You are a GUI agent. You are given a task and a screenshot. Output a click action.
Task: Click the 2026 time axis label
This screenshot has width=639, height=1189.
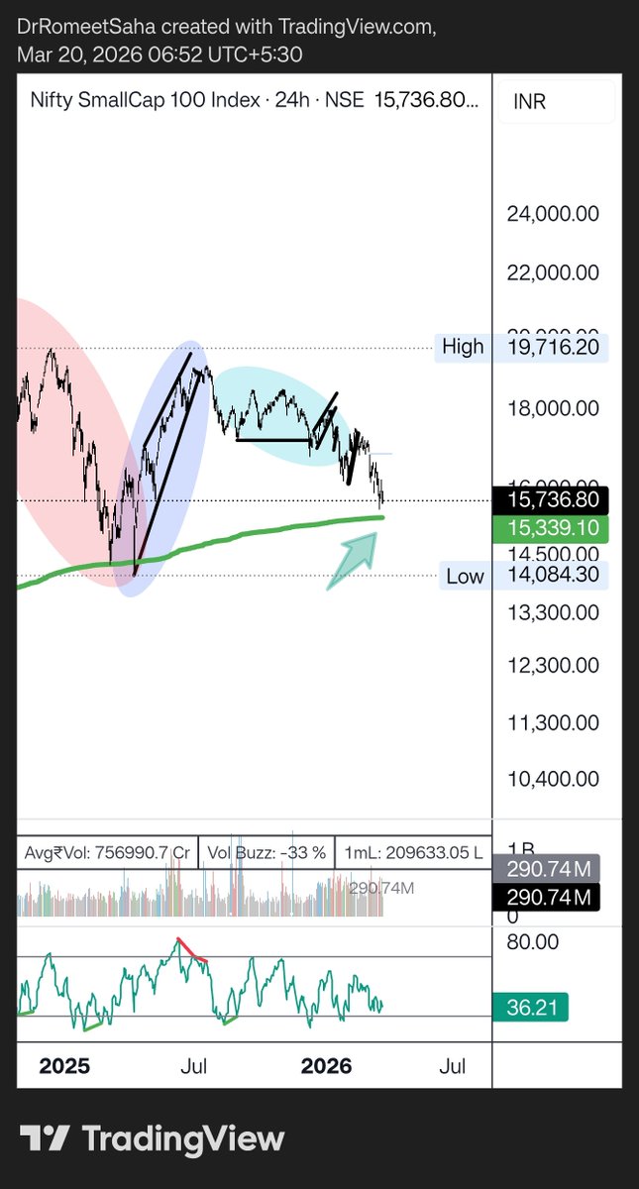pos(326,1066)
